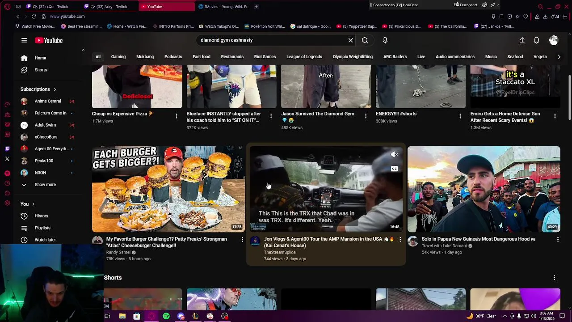Open the Each Burger Gets Bigger thumbnail
572x322 pixels.
click(x=168, y=189)
